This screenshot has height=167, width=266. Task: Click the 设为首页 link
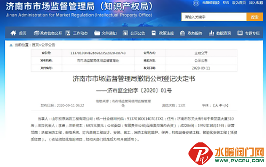239,3
